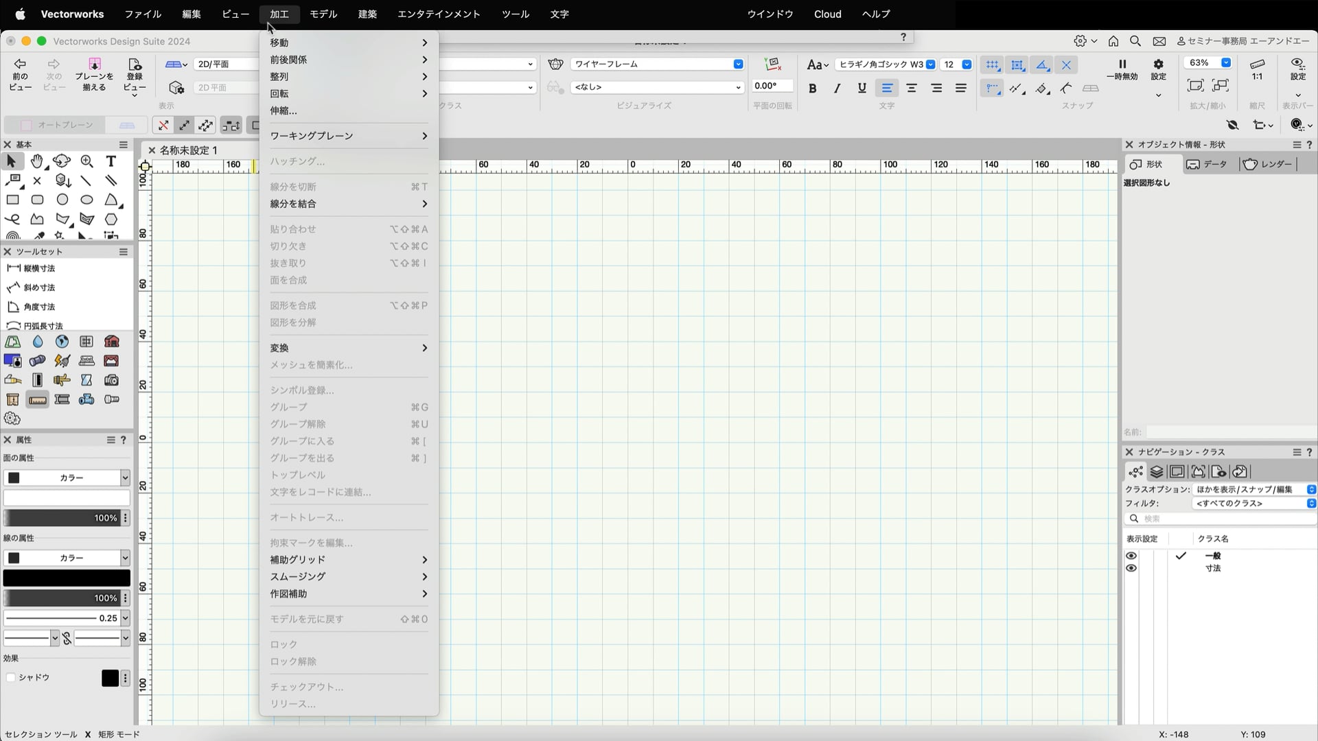1318x741 pixels.
Task: Open the font size 12 dropdown
Action: point(956,64)
